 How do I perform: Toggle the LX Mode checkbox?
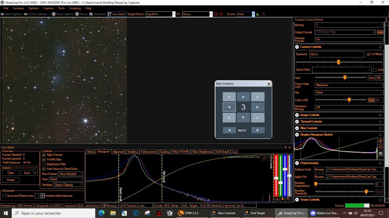tap(368, 54)
